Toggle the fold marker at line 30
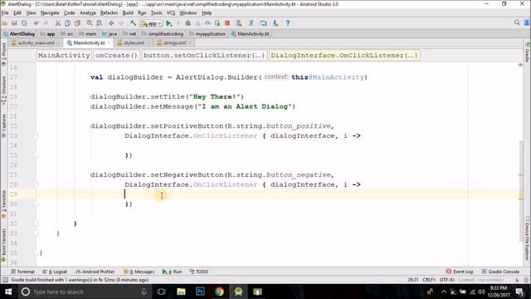 (36, 204)
